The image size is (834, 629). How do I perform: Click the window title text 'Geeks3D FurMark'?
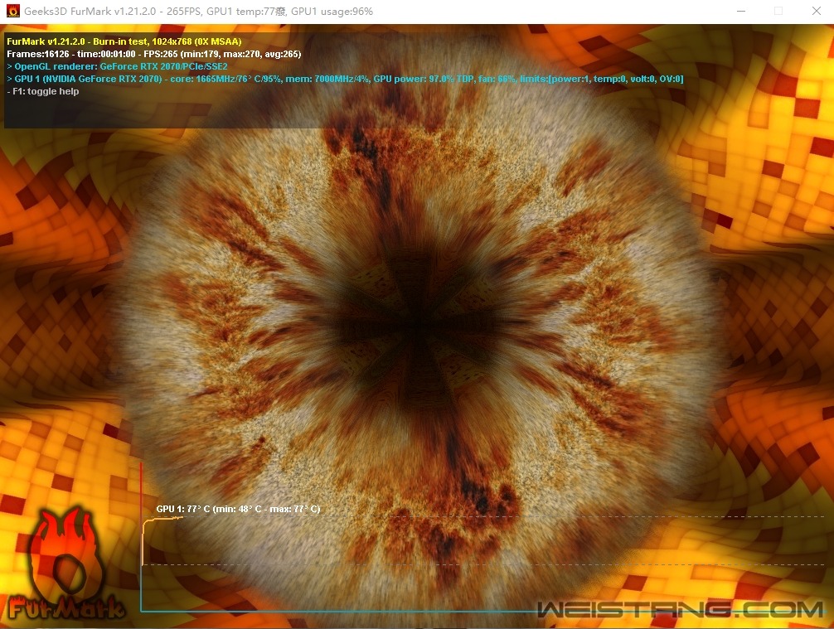coord(198,11)
